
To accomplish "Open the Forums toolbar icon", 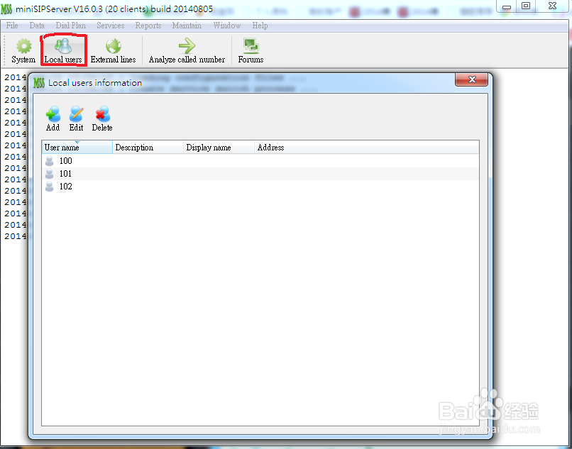I will click(251, 51).
